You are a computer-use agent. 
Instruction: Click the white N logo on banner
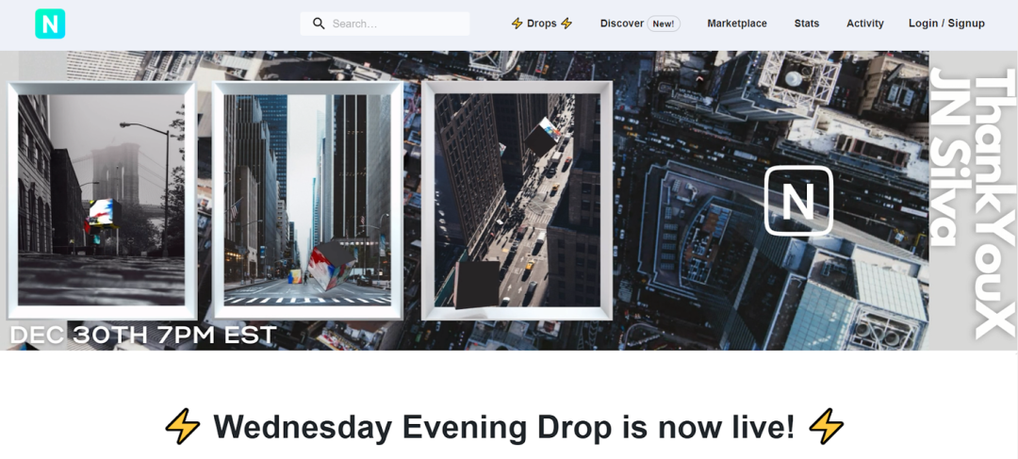(x=798, y=201)
